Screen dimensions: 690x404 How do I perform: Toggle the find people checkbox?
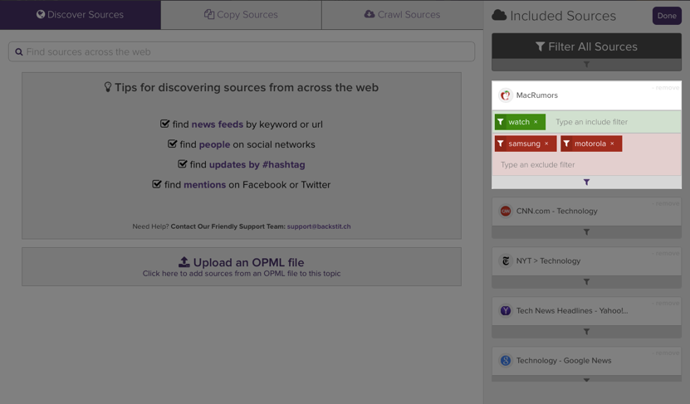pos(172,144)
